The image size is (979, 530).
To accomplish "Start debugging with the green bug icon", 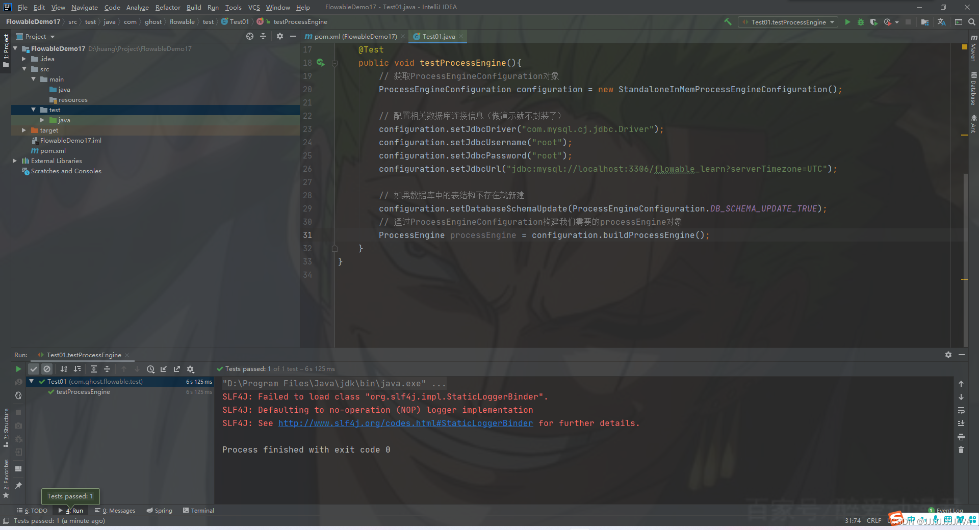I will pyautogui.click(x=861, y=22).
